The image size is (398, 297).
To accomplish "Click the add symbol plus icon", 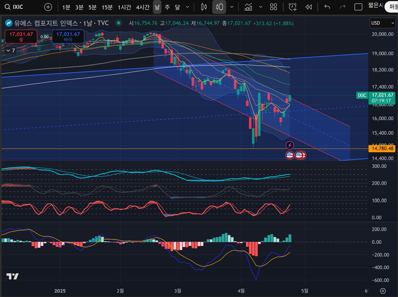I will pyautogui.click(x=48, y=7).
